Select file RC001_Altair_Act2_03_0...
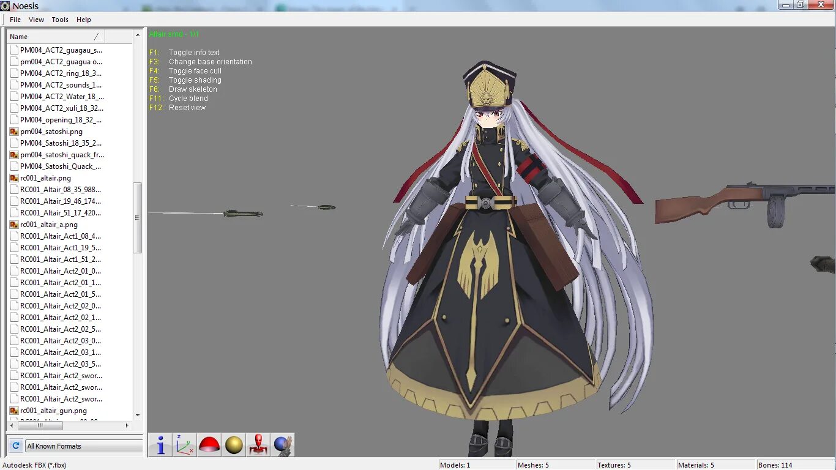 (x=61, y=341)
